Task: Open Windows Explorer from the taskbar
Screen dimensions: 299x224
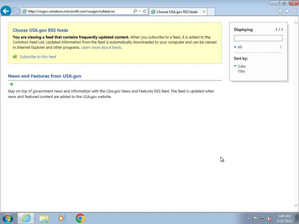Action: click(44, 218)
